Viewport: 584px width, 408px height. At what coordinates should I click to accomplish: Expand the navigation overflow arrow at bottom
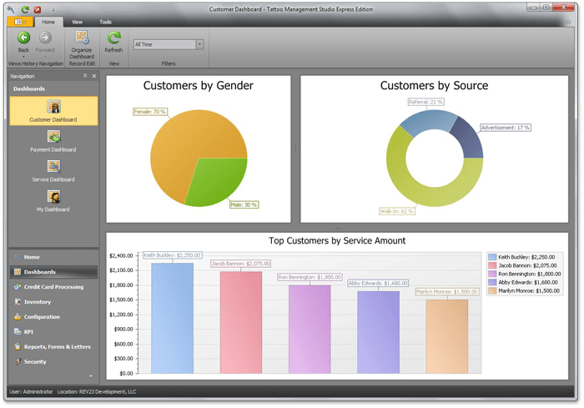[91, 377]
